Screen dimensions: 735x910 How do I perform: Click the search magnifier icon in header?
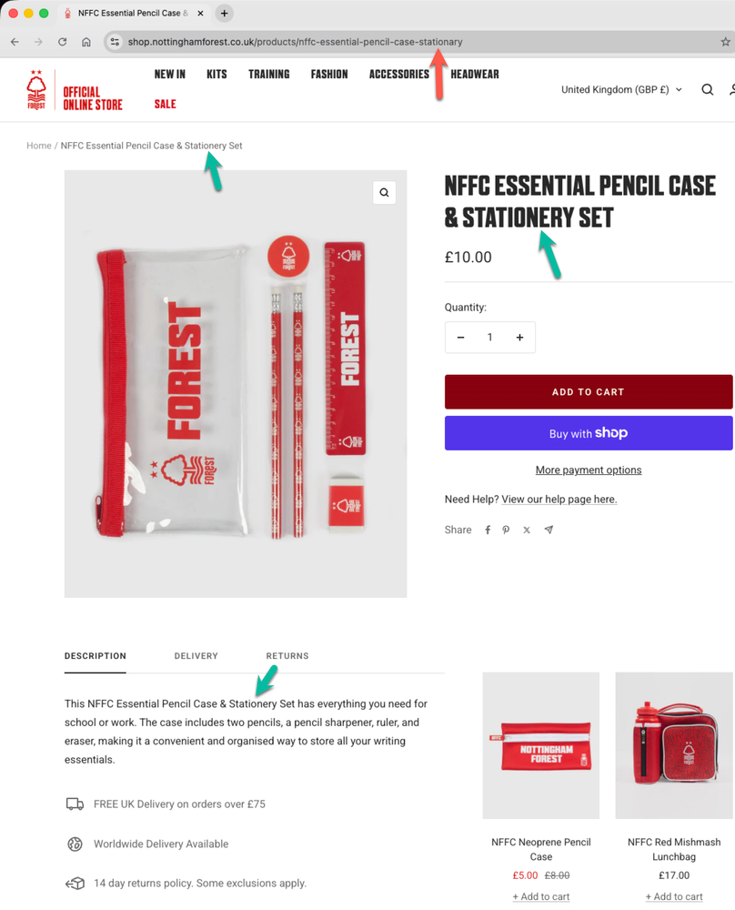pyautogui.click(x=707, y=89)
